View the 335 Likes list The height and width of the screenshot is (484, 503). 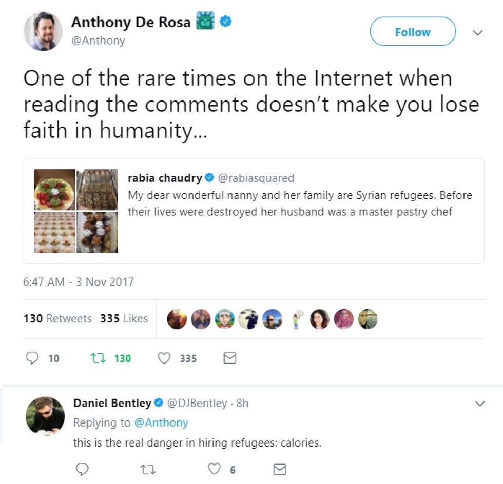tap(124, 318)
